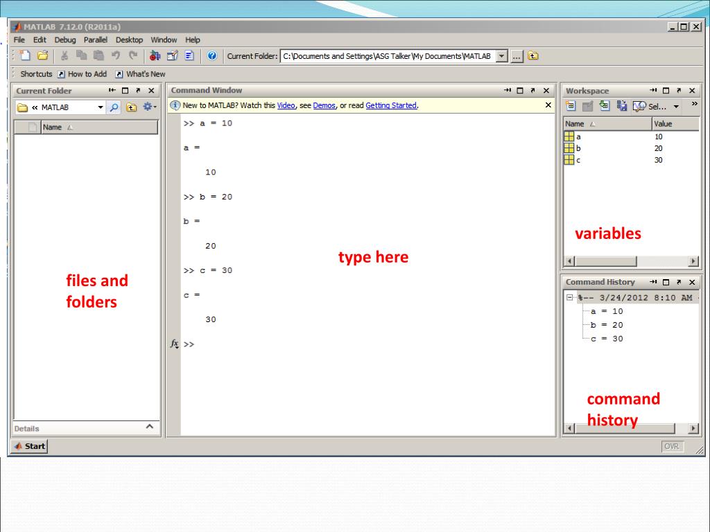Click the Start button
This screenshot has height=532, width=710.
click(x=30, y=446)
